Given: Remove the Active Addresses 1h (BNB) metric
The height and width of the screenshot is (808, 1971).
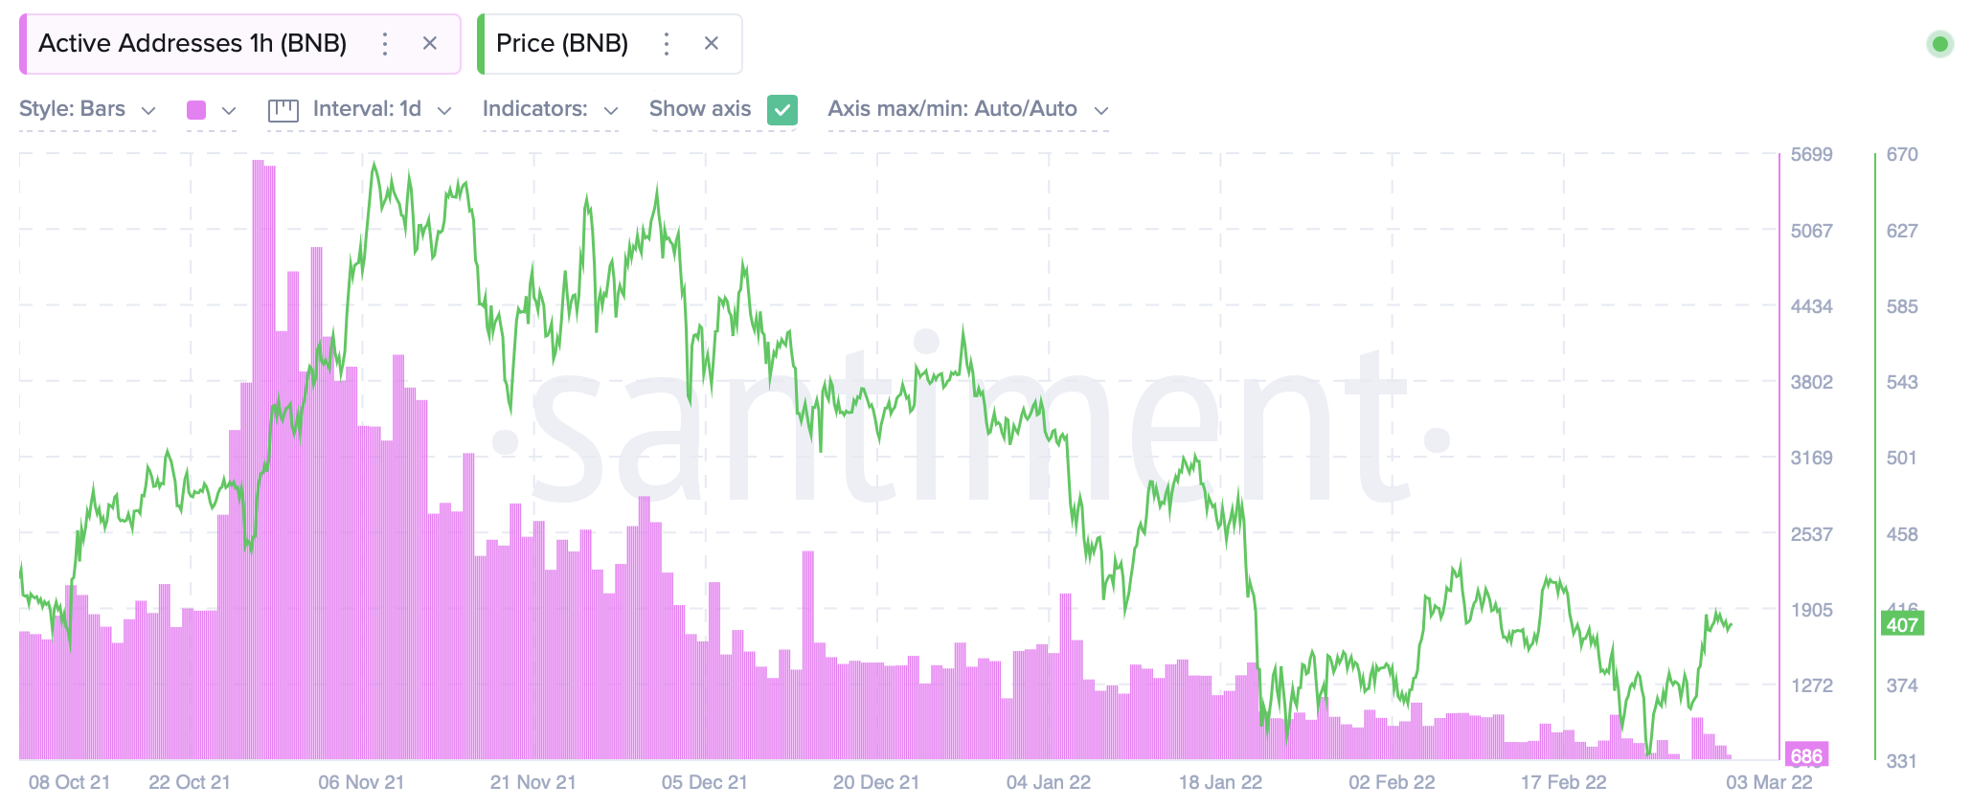Looking at the screenshot, I should tap(430, 43).
